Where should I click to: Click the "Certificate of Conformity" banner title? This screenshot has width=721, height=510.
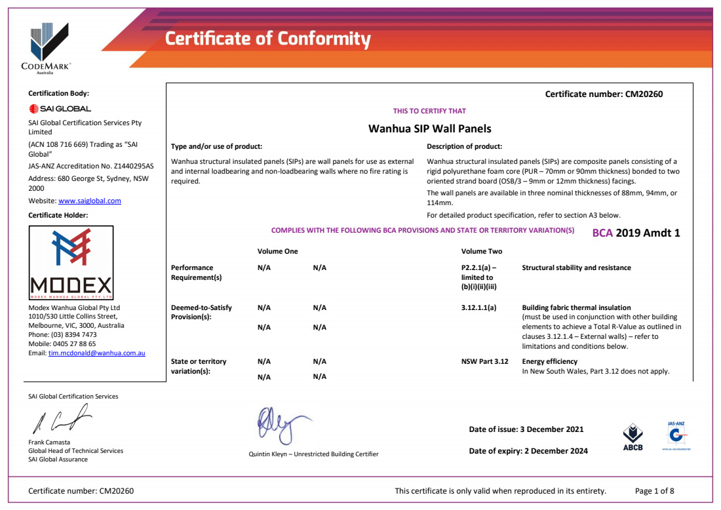pyautogui.click(x=268, y=39)
